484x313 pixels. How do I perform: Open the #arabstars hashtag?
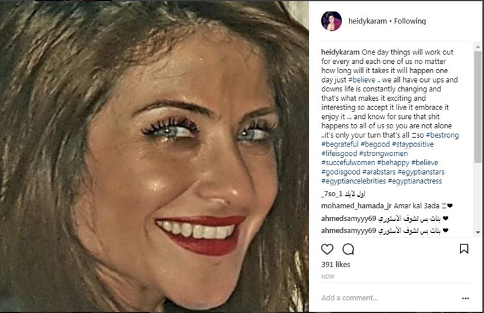click(378, 172)
